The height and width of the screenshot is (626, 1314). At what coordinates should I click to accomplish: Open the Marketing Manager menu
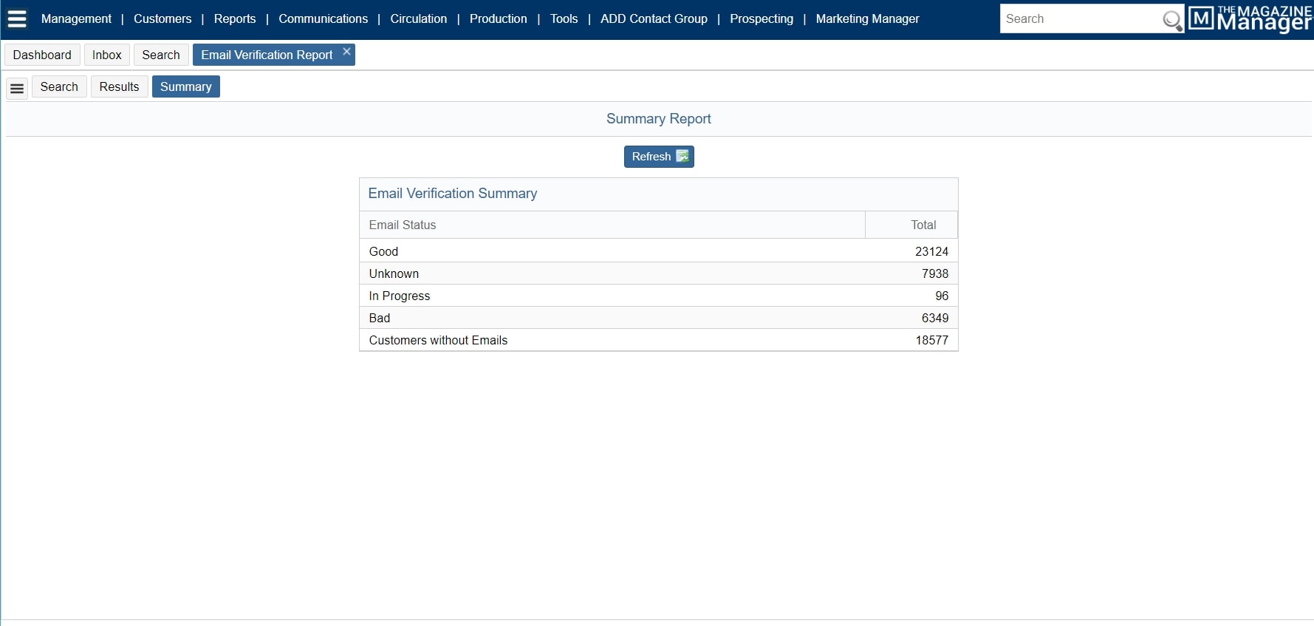click(867, 19)
